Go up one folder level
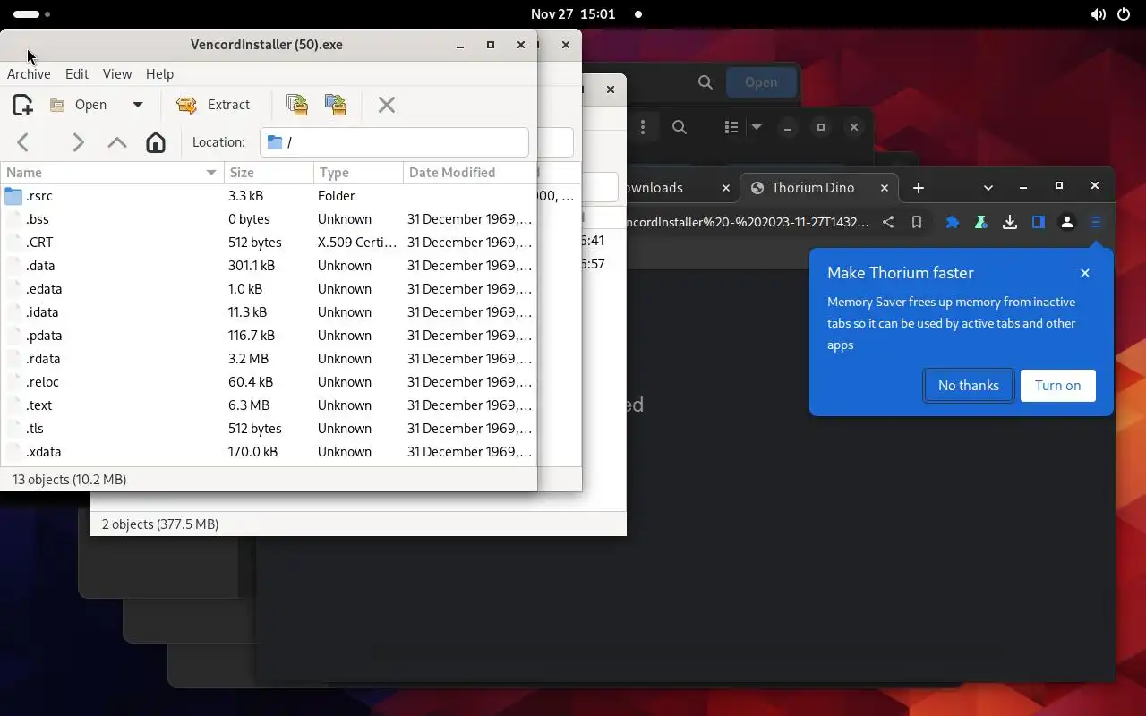The image size is (1146, 716). [x=116, y=142]
